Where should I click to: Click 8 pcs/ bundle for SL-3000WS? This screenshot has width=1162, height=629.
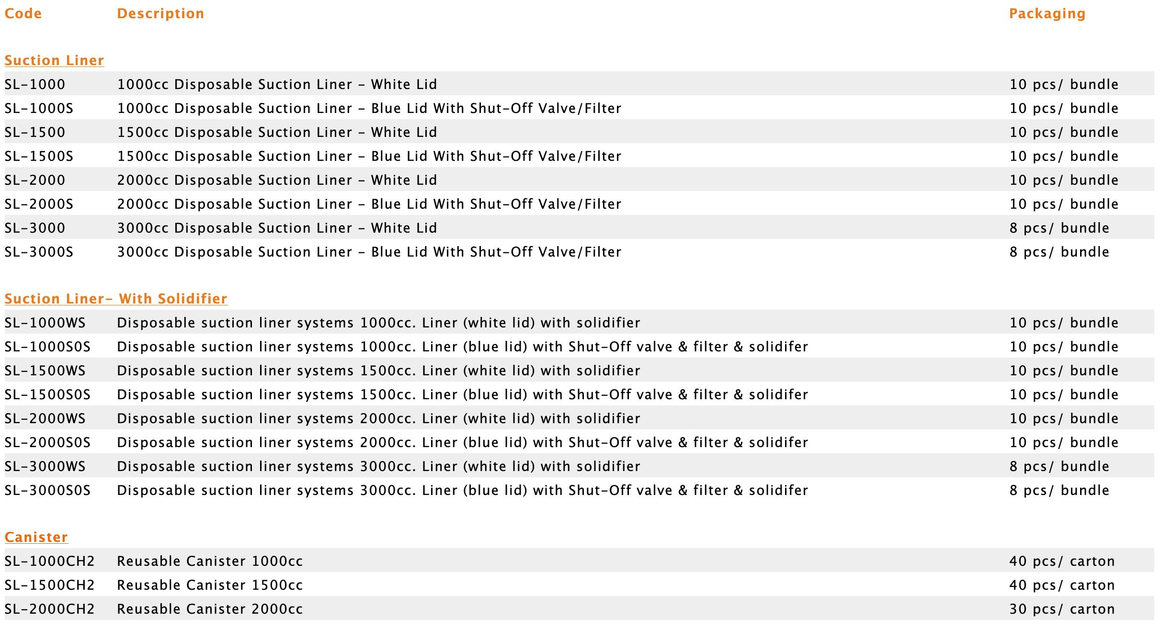click(x=1059, y=467)
